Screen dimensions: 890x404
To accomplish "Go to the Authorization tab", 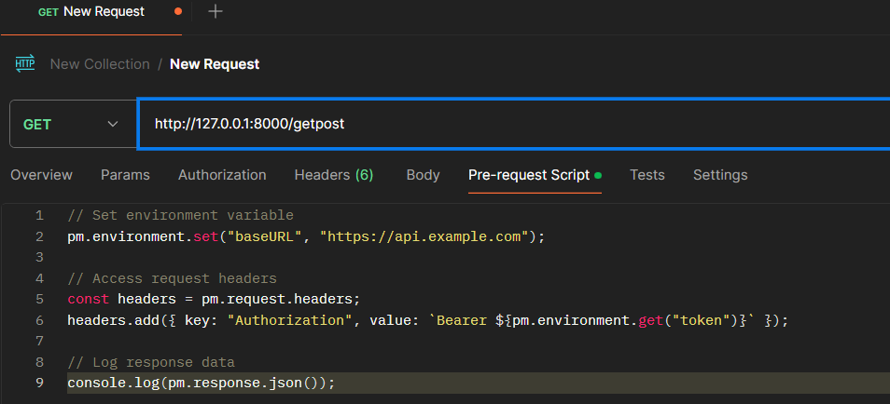I will click(x=222, y=175).
